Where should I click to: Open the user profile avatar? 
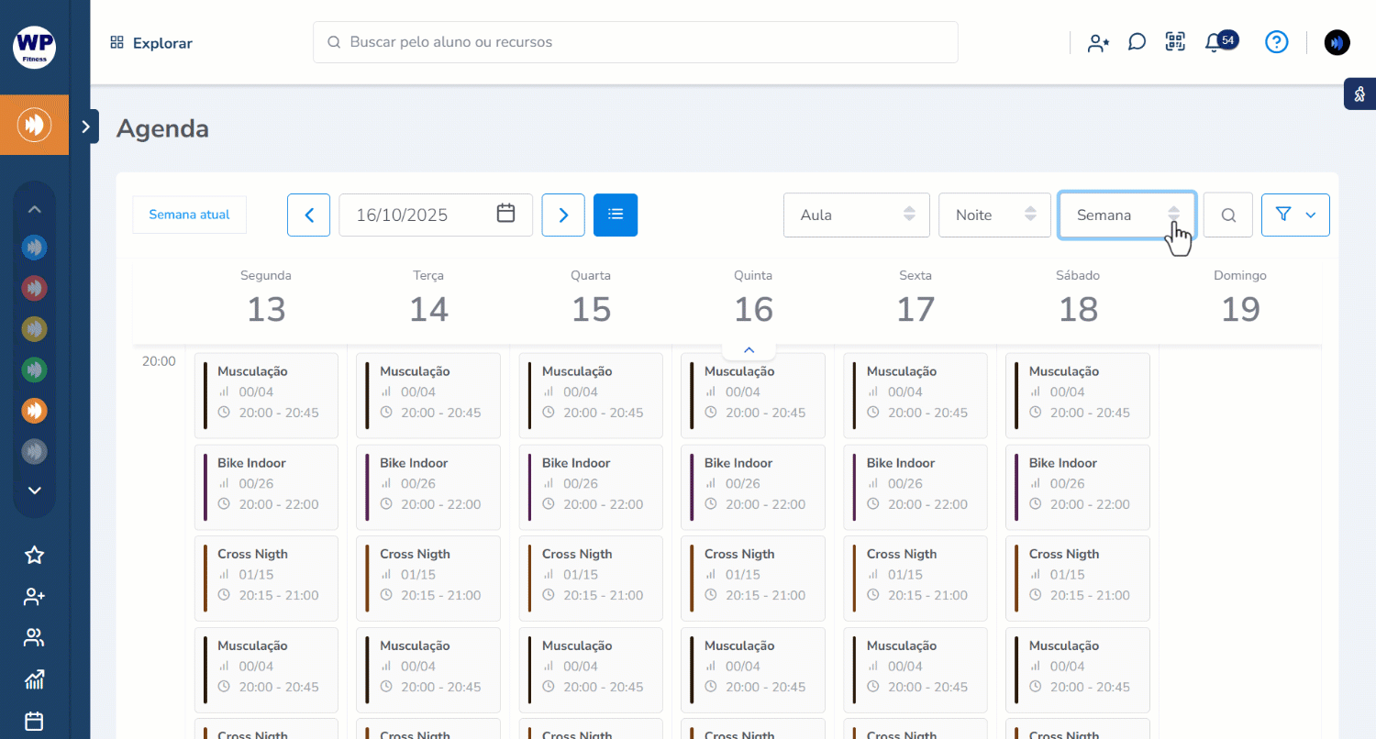(1337, 42)
